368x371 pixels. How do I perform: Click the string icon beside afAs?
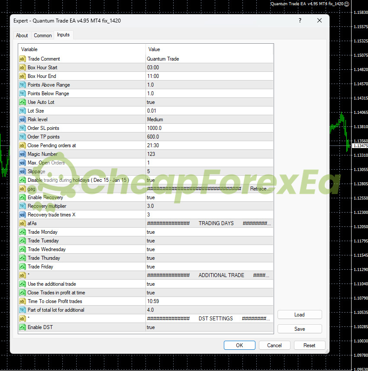click(x=22, y=223)
